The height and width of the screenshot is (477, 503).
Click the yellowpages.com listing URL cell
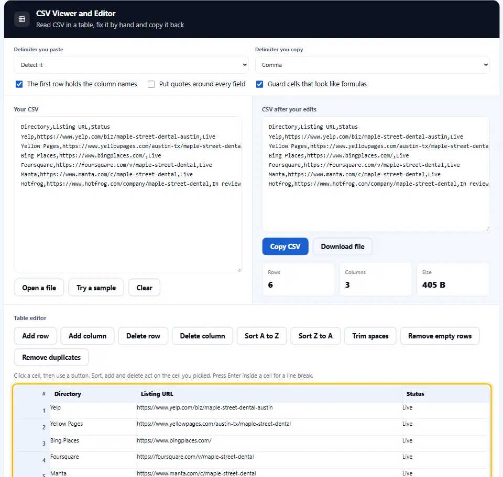pyautogui.click(x=269, y=427)
